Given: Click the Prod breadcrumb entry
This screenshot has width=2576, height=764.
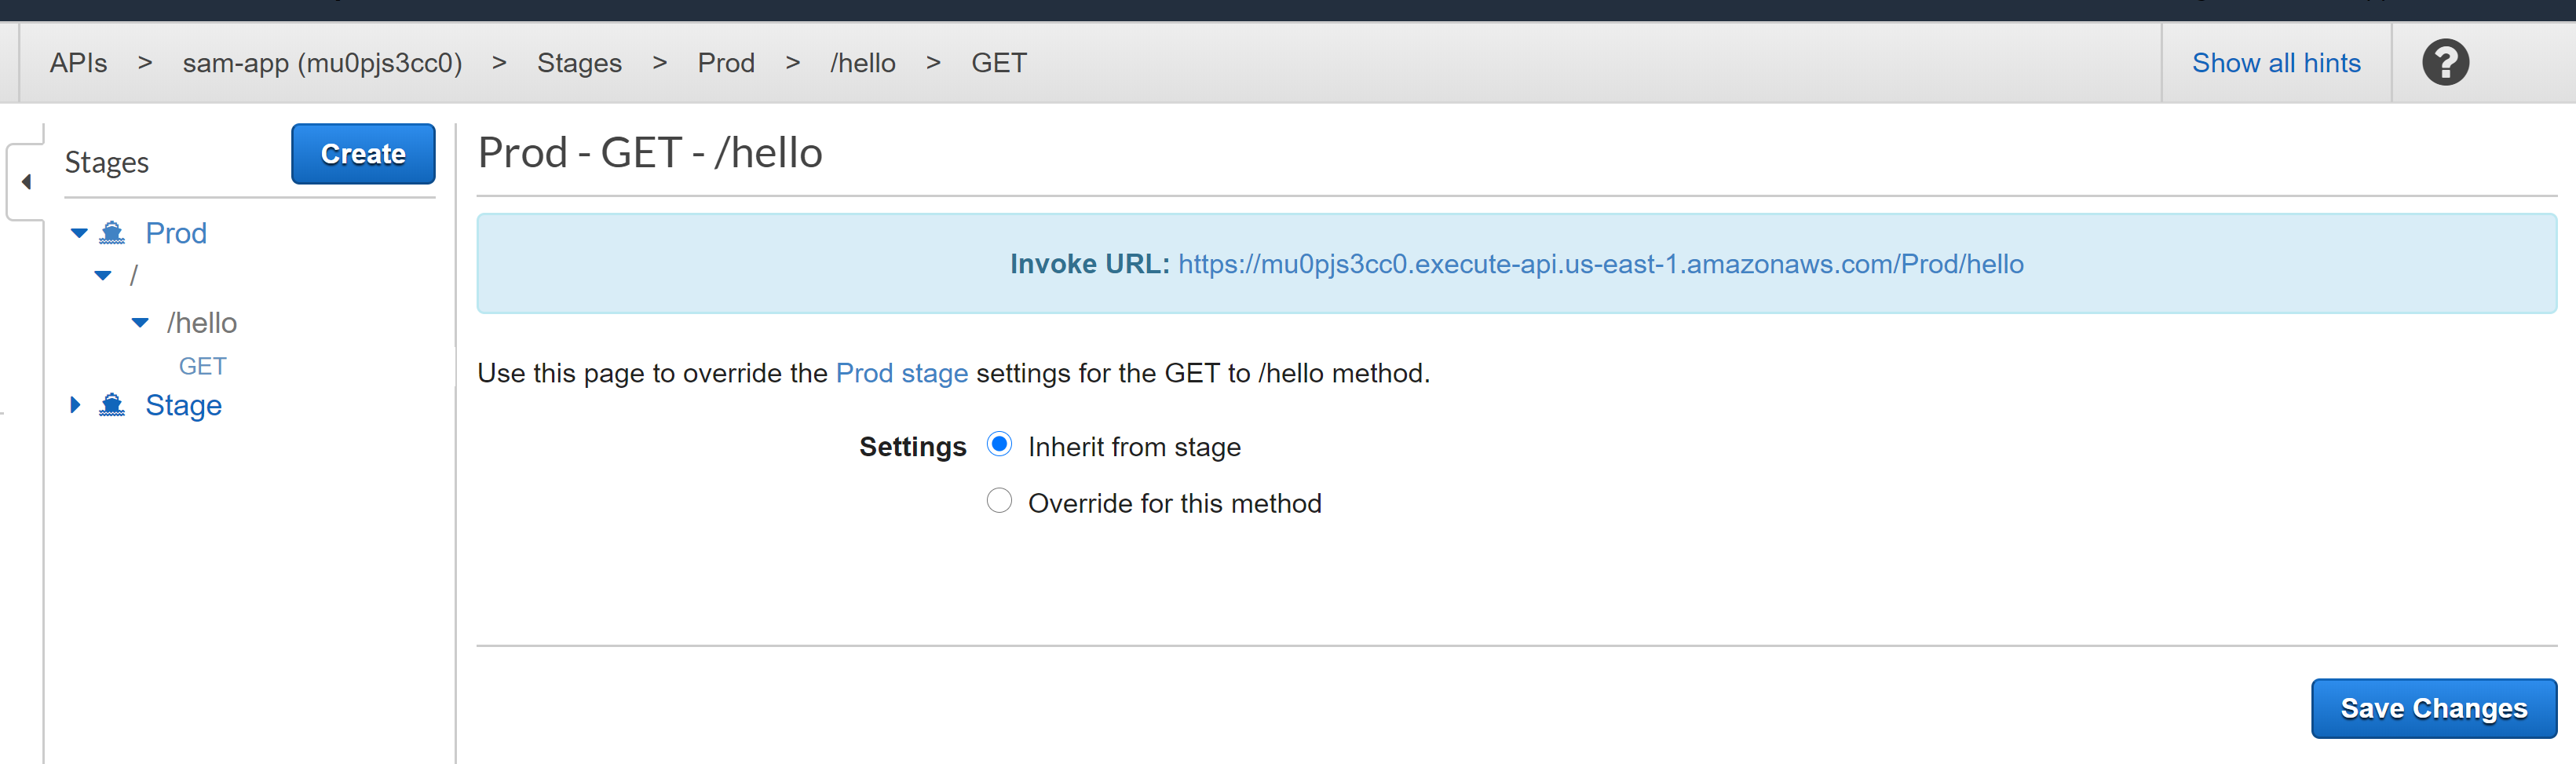Looking at the screenshot, I should pos(726,62).
